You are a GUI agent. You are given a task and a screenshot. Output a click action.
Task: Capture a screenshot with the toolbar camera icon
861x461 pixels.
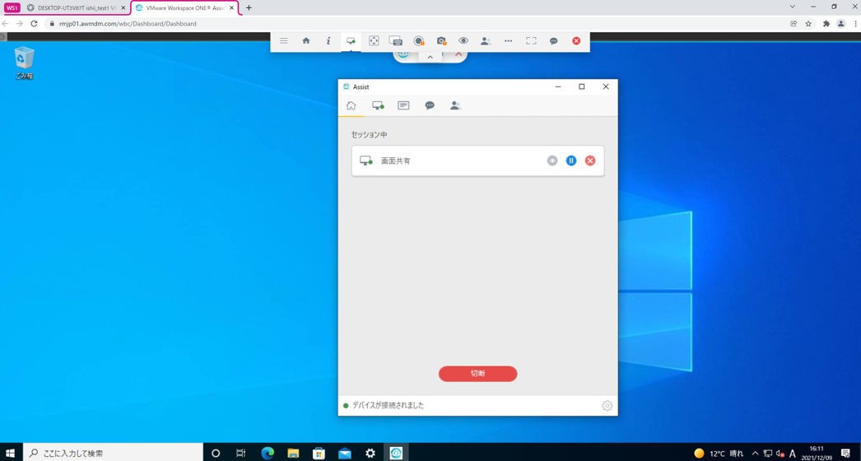pos(441,40)
